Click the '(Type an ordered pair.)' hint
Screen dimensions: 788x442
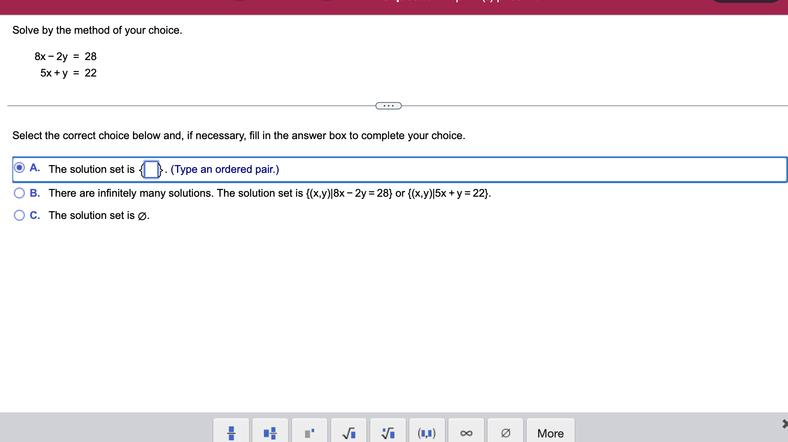click(225, 169)
